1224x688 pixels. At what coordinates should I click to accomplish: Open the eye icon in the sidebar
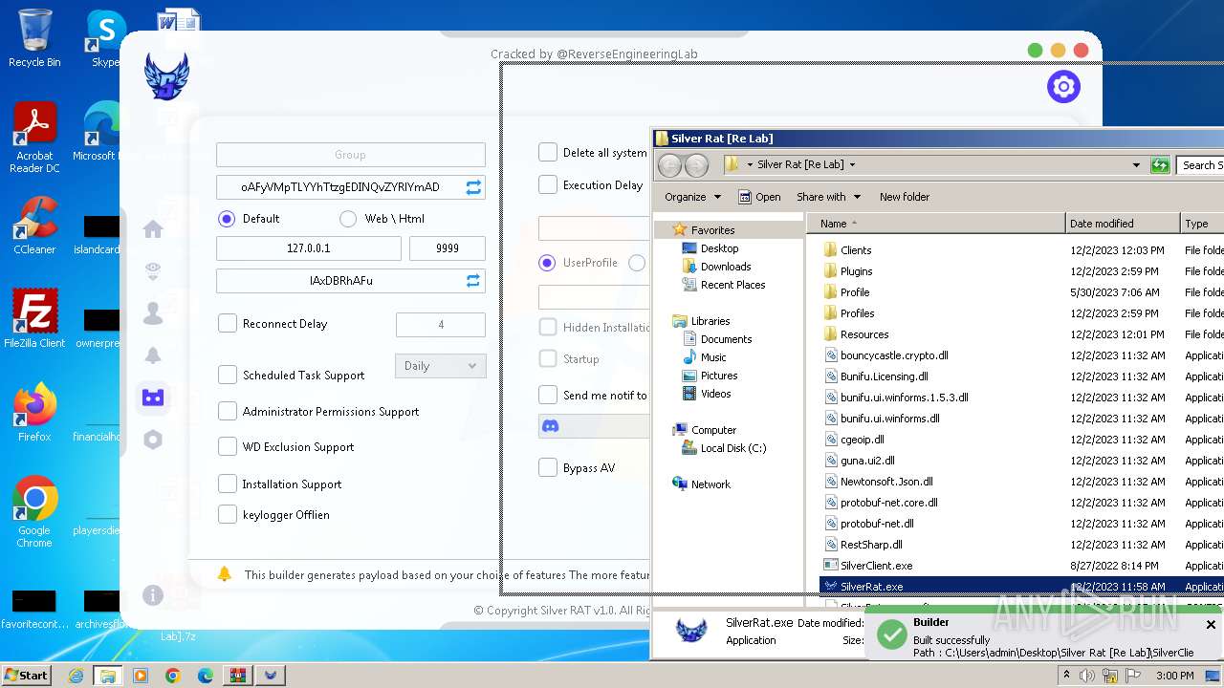tap(153, 272)
